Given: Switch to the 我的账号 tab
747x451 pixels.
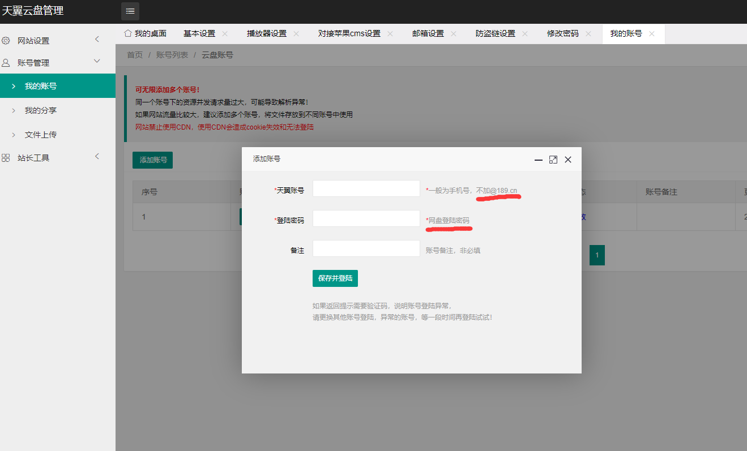Looking at the screenshot, I should point(626,33).
